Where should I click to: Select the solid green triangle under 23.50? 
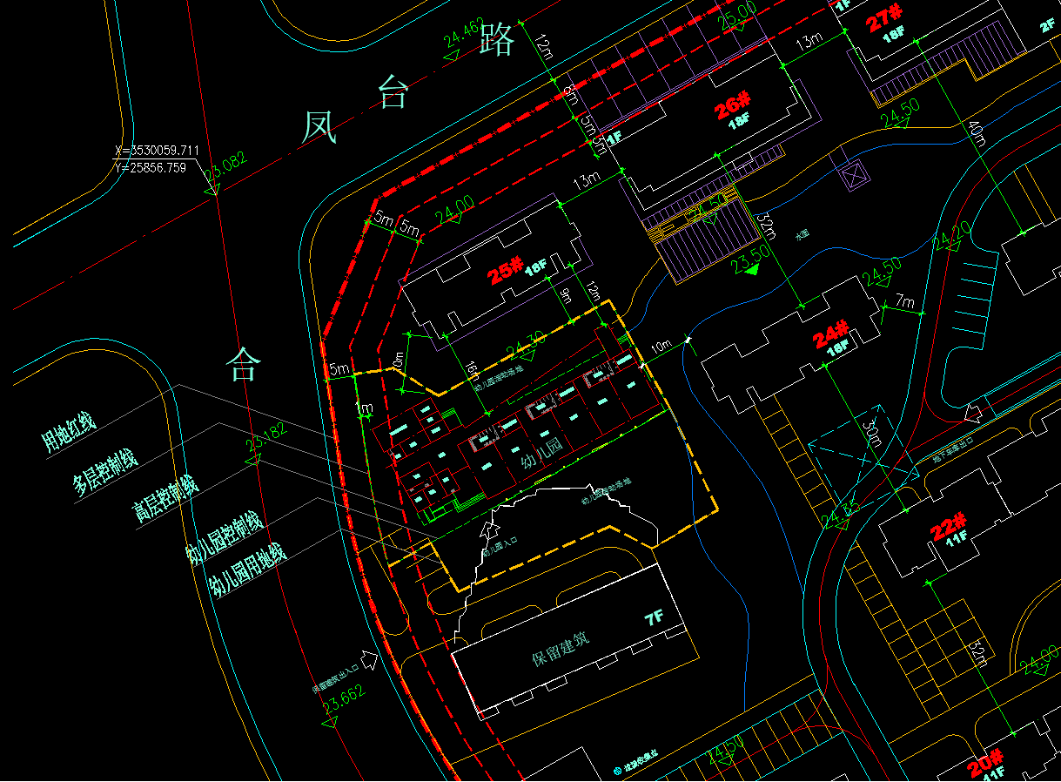pyautogui.click(x=752, y=270)
